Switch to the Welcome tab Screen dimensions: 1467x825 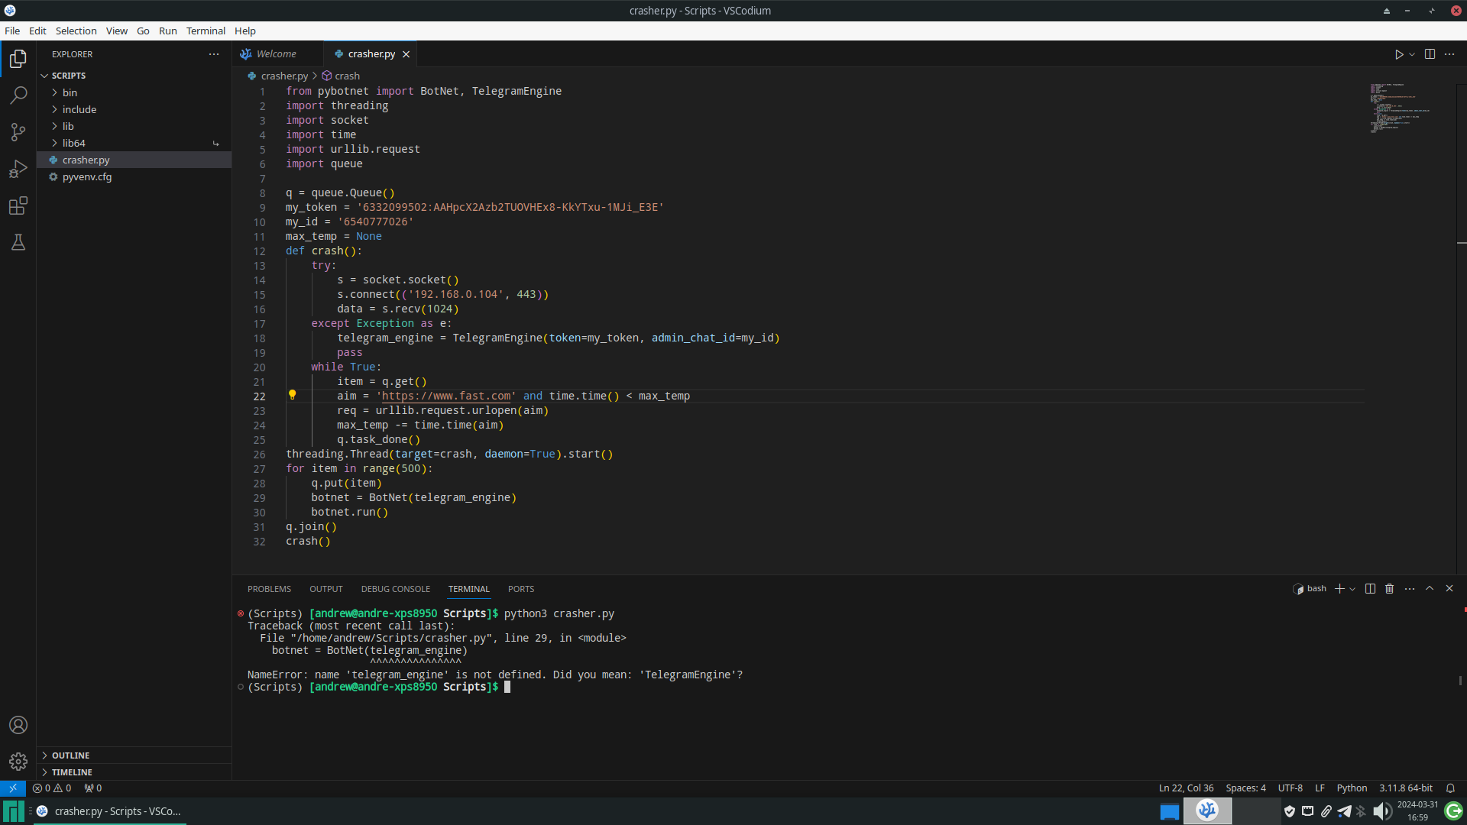tap(277, 54)
